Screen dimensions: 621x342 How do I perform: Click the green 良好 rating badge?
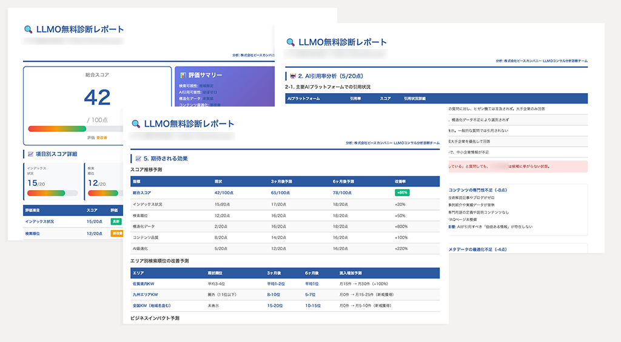coord(115,222)
